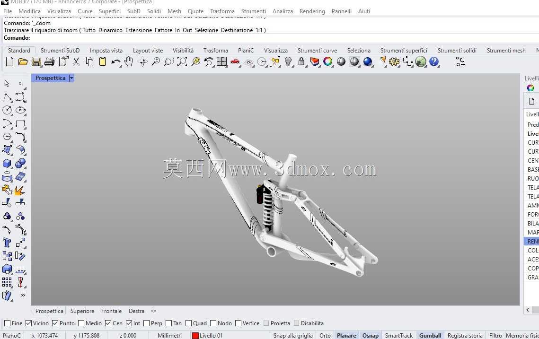Open a file with folder icon
This screenshot has height=339, width=539.
pyautogui.click(x=23, y=62)
